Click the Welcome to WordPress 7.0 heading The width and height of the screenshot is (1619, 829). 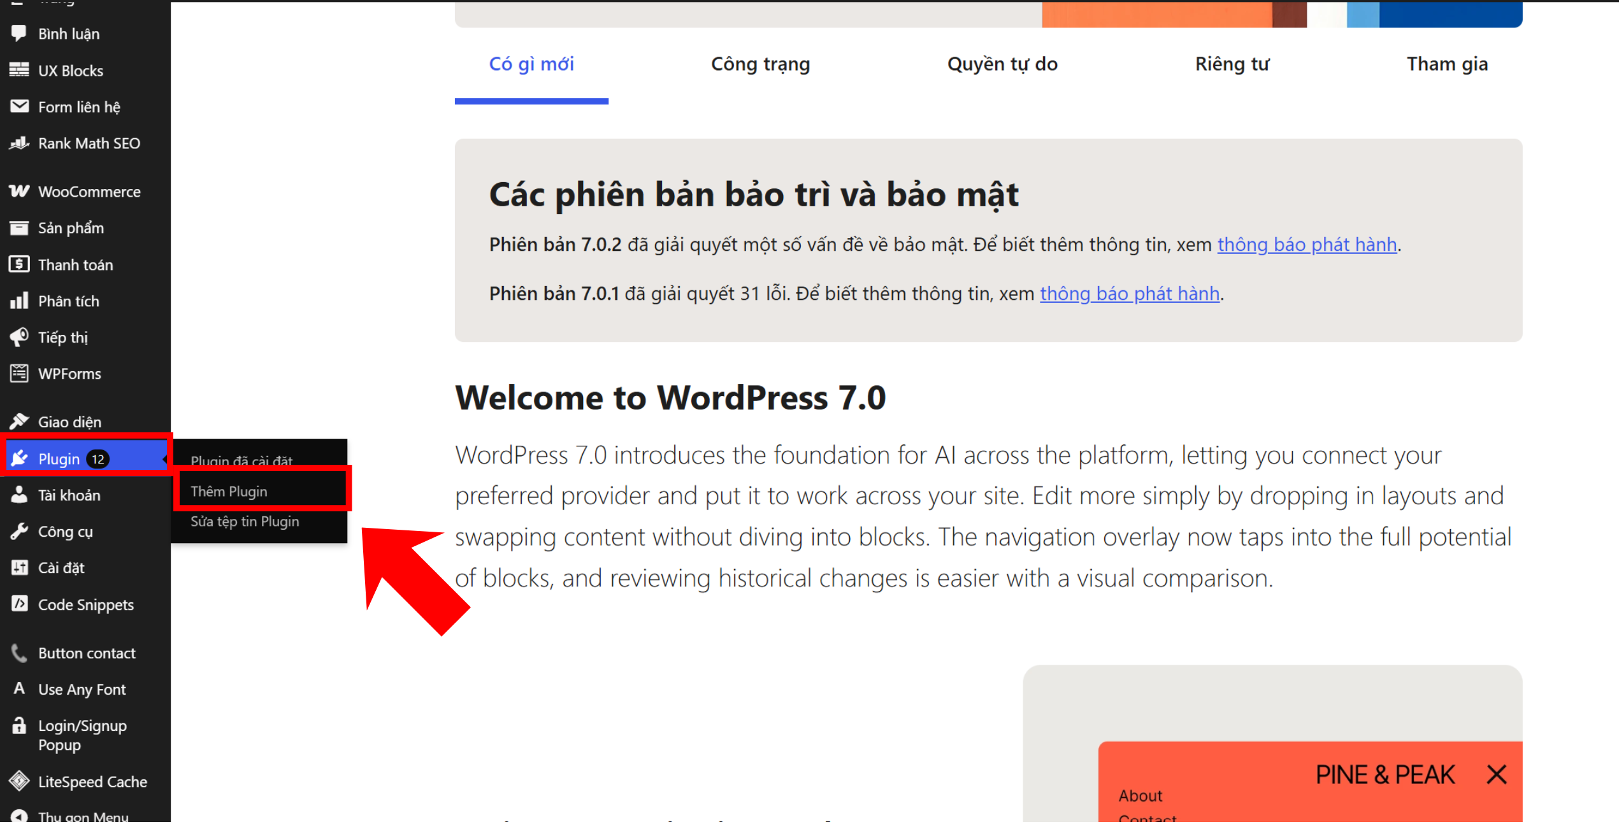pyautogui.click(x=670, y=397)
